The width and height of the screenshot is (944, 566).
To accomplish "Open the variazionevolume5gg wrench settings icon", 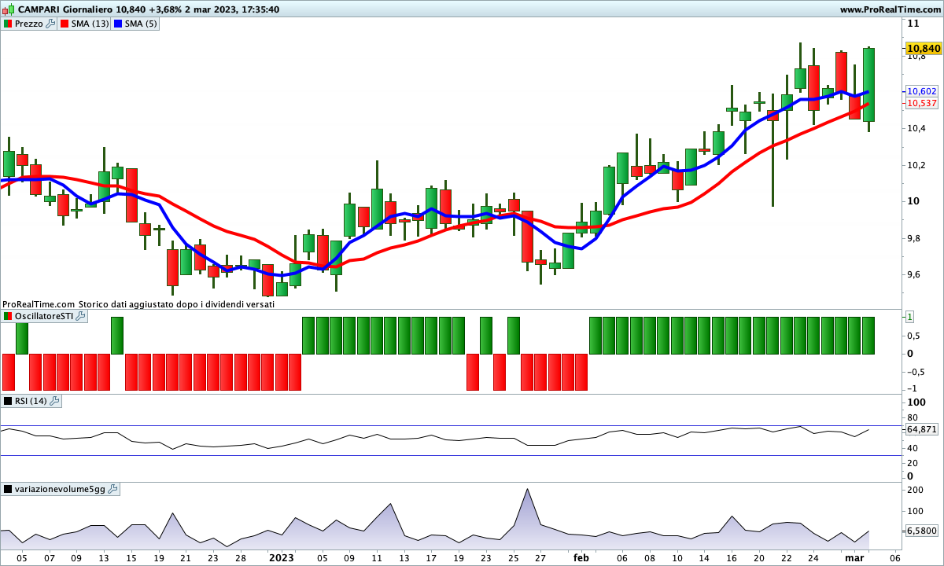I will 112,489.
